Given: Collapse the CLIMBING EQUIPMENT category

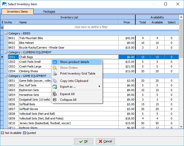Looking at the screenshot, I should tap(6, 52).
